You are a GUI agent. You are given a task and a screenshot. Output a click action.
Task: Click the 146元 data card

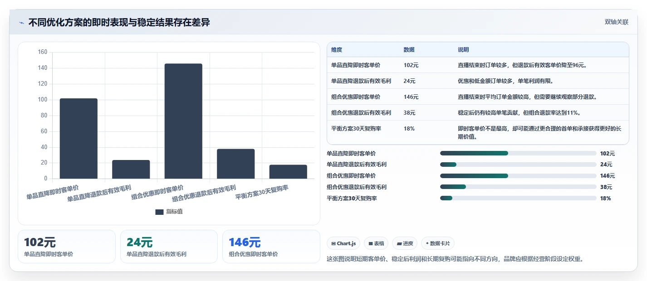coord(271,247)
